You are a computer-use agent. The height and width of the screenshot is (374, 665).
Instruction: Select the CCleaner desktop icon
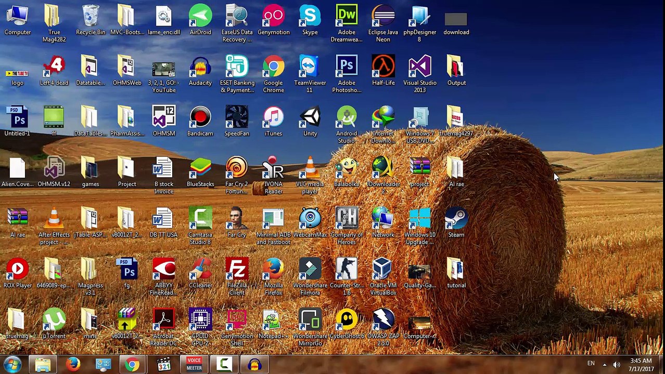pyautogui.click(x=200, y=273)
